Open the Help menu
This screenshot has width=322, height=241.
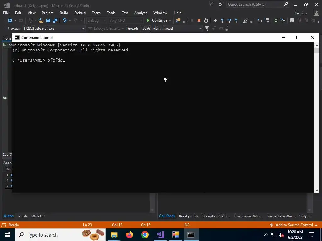[177, 13]
